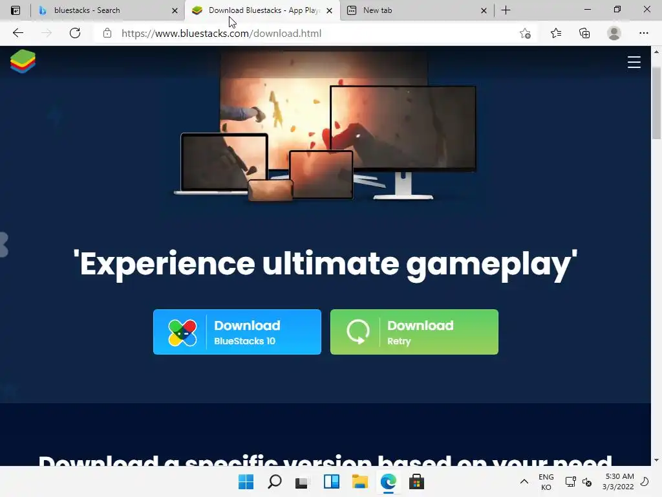Show hidden system tray icons
662x497 pixels.
click(524, 481)
